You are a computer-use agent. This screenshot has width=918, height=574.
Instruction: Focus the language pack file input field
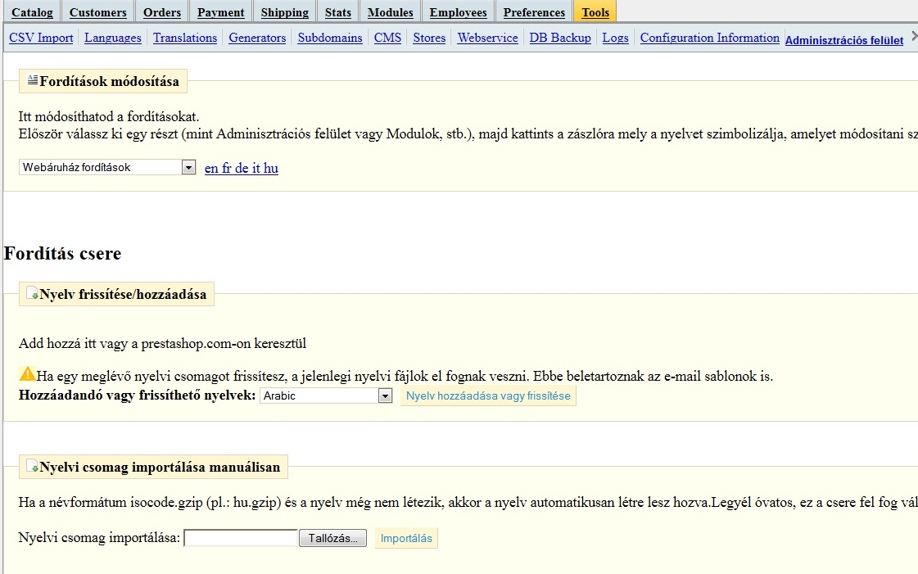click(241, 538)
